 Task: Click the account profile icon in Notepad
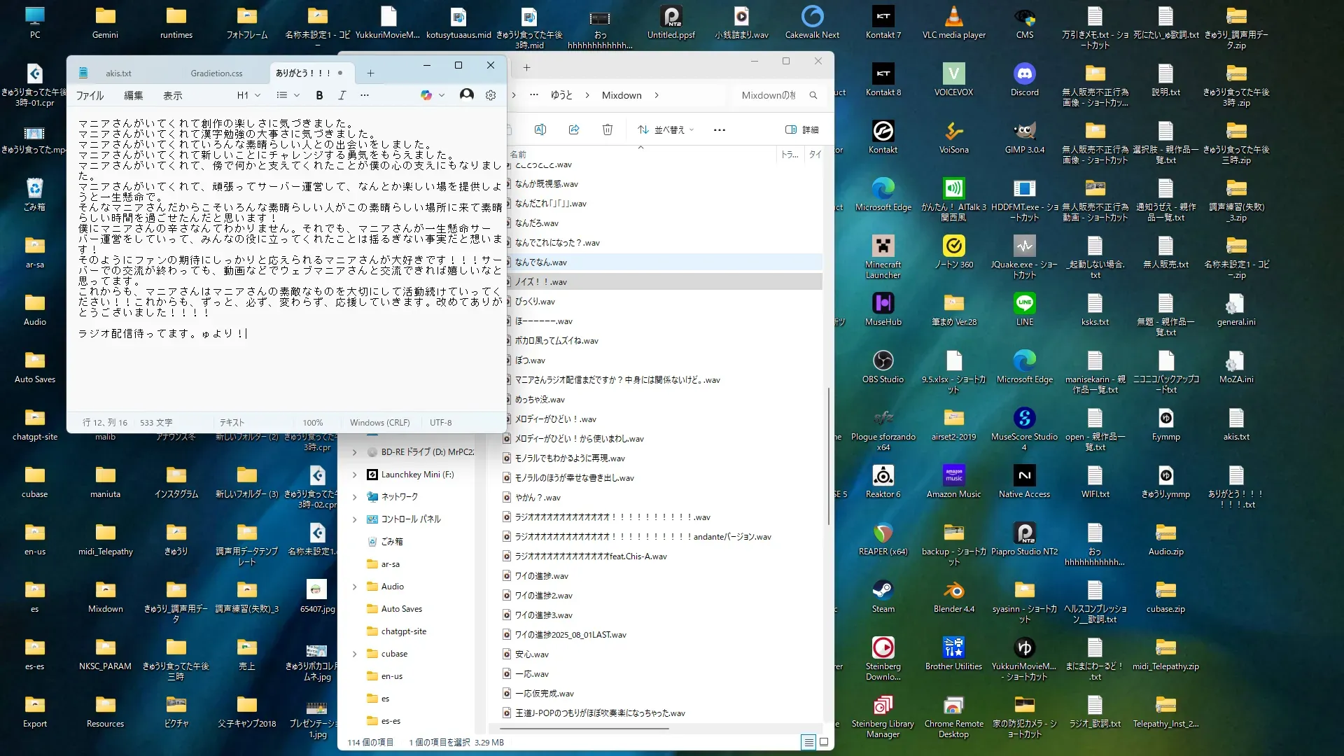tap(466, 94)
